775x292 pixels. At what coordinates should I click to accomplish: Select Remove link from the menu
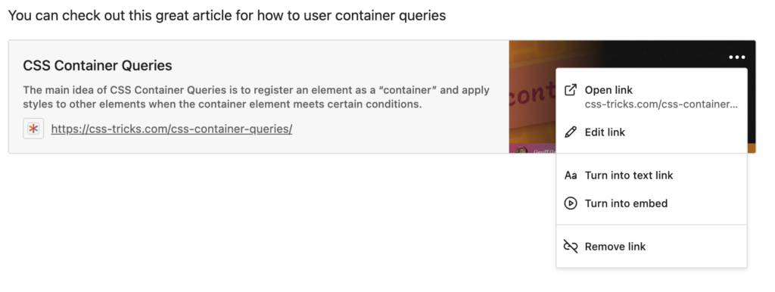coord(652,247)
